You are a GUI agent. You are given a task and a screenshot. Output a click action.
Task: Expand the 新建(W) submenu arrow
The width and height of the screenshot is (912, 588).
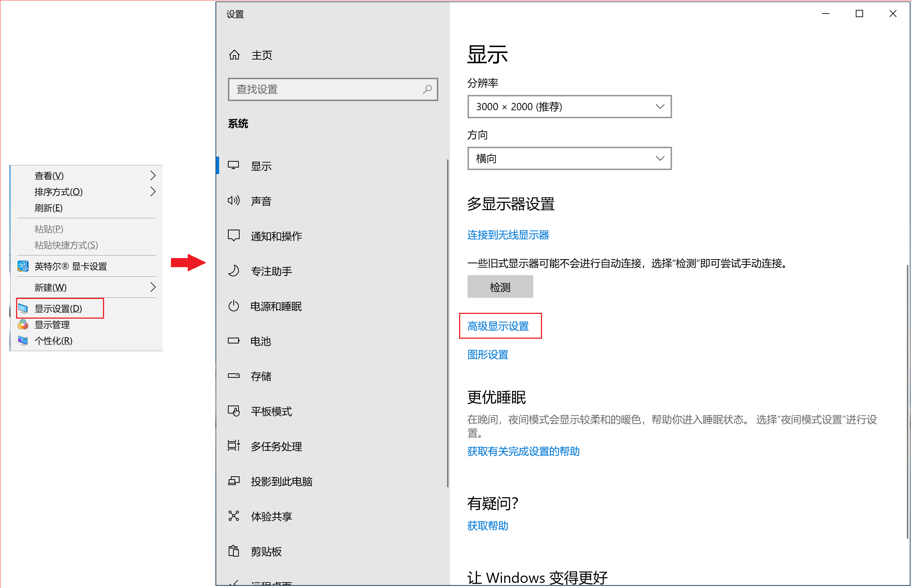(x=153, y=287)
